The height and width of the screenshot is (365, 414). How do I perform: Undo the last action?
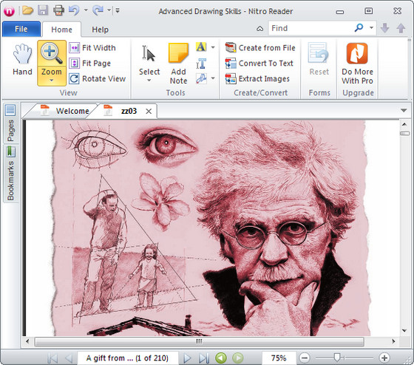point(74,10)
